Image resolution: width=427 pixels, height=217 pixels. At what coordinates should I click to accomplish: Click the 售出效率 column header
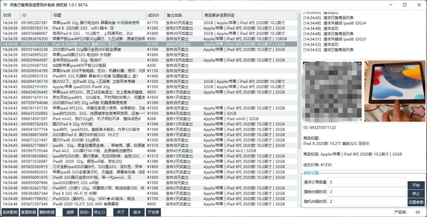(183, 15)
